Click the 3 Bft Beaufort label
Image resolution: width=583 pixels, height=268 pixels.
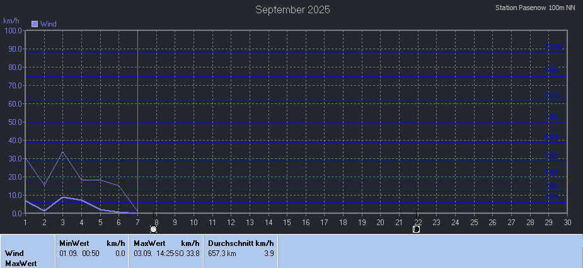coord(551,186)
